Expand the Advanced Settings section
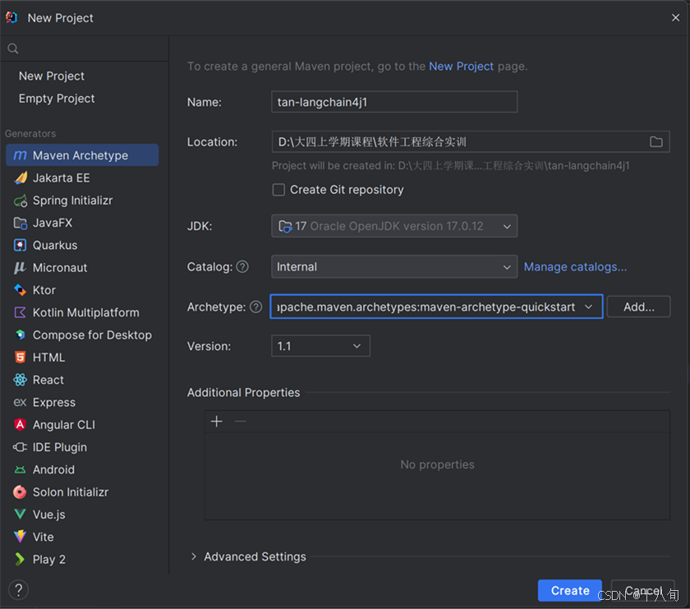 click(194, 556)
